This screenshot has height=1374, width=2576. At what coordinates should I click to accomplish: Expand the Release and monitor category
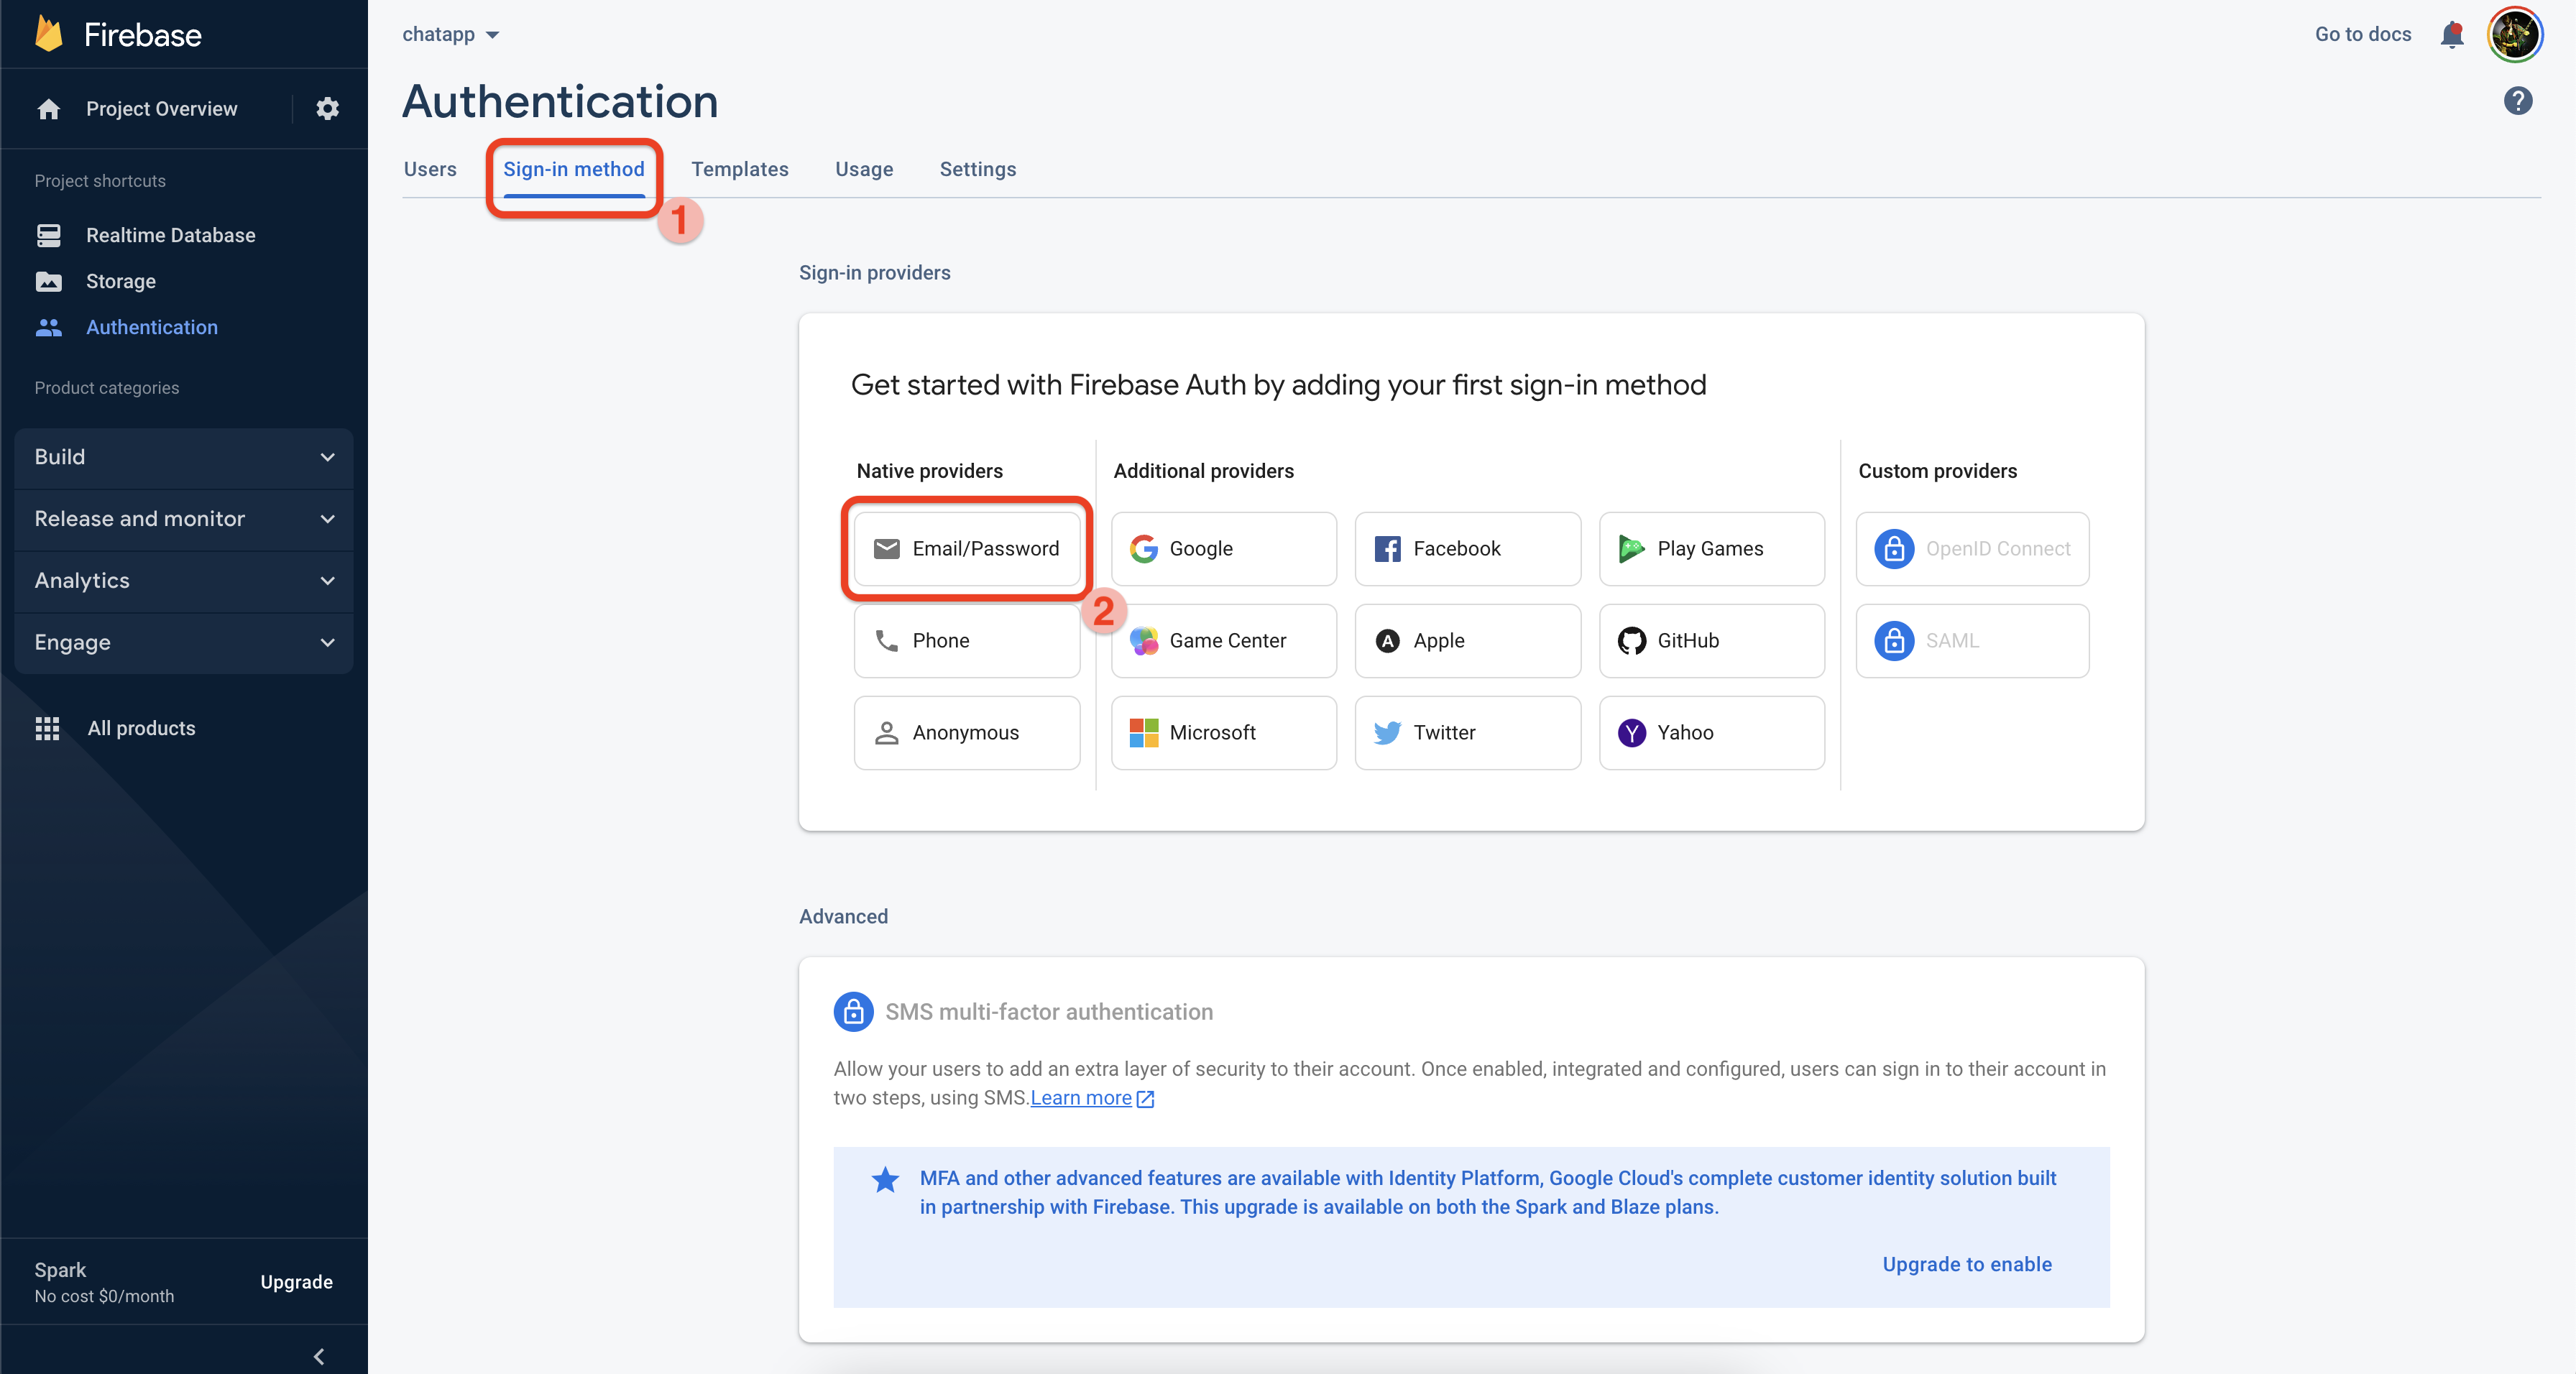184,519
